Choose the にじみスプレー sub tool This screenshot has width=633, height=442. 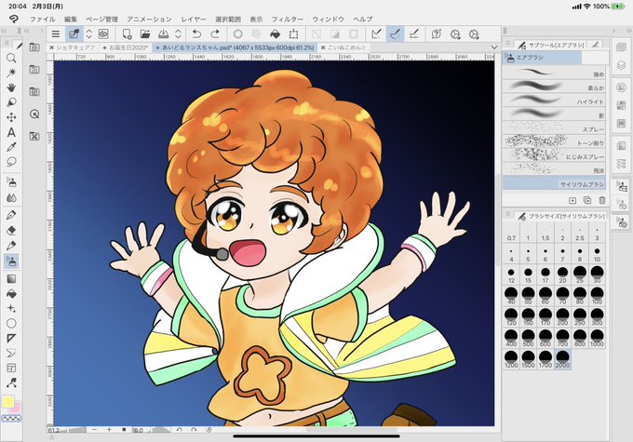(x=554, y=154)
